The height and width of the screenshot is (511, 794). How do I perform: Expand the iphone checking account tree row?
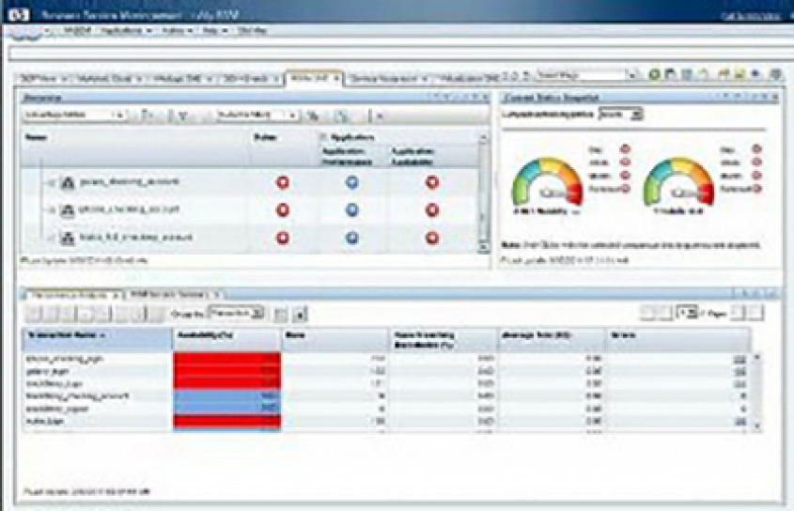click(51, 209)
